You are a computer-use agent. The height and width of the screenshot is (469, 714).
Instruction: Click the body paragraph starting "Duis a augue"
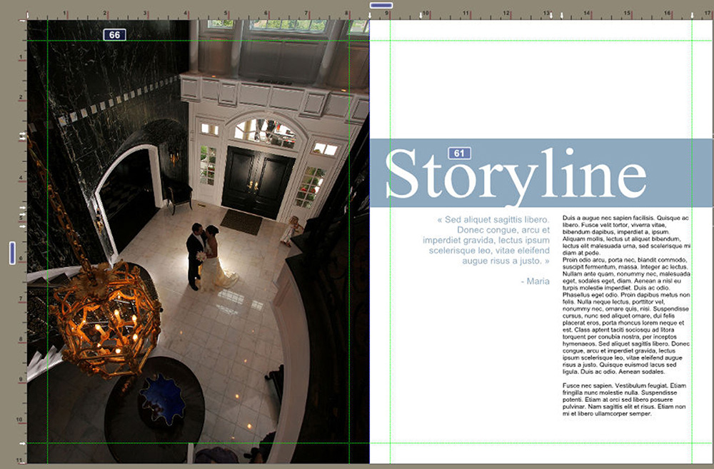tap(625, 294)
